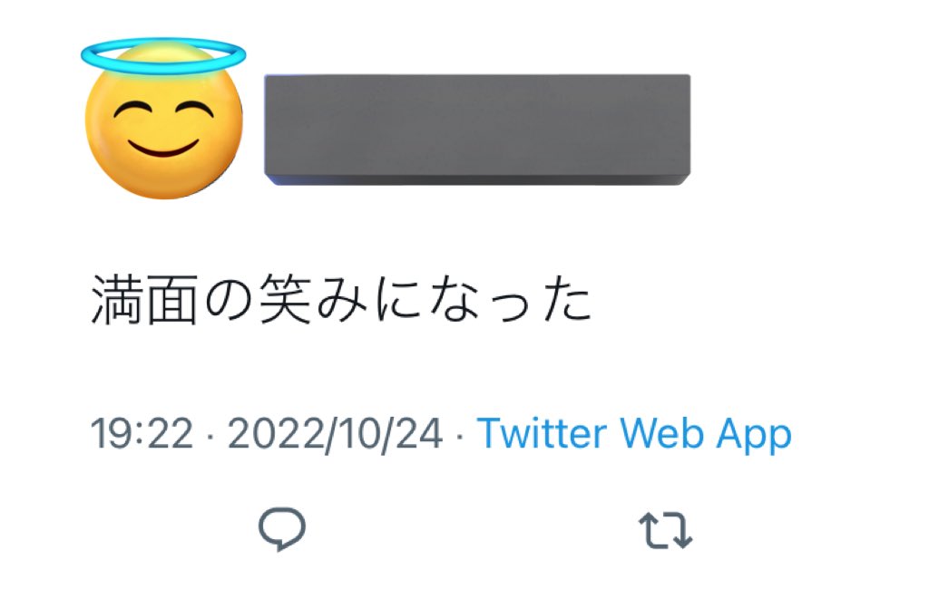Click the year 2022 in the date
This screenshot has width=929, height=598.
pos(274,434)
